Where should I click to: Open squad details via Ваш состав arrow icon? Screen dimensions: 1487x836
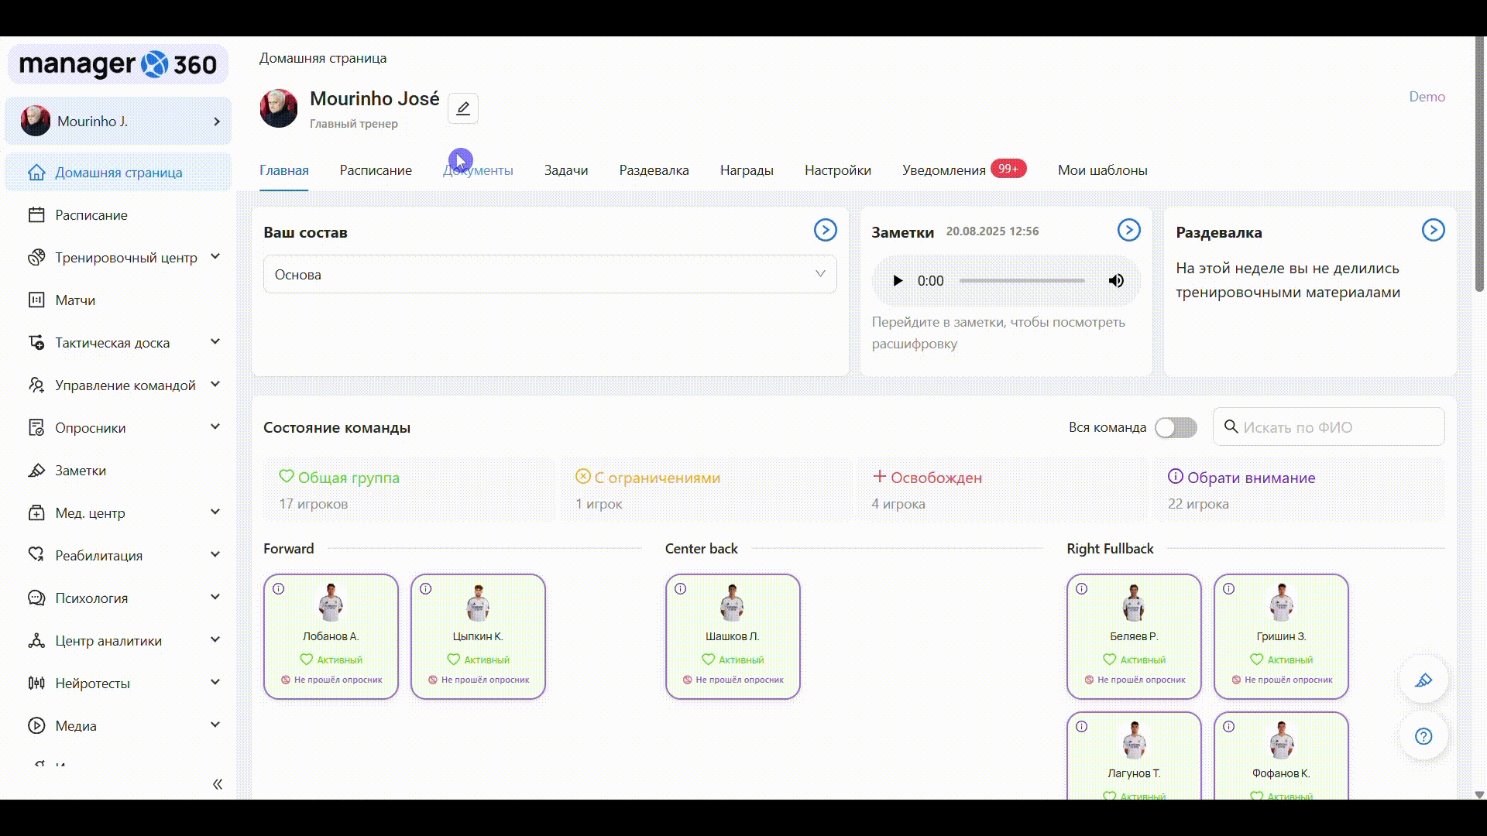click(825, 230)
